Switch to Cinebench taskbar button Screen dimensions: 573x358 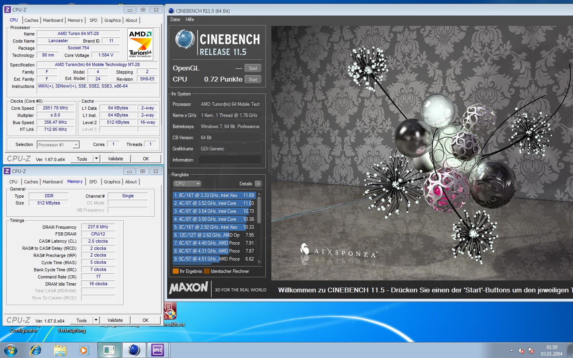coord(134,350)
